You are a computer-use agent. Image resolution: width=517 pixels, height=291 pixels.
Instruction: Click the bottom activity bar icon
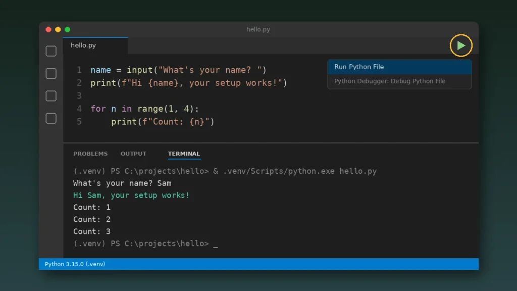point(51,118)
